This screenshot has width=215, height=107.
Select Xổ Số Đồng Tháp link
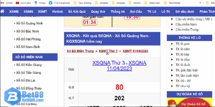(29, 89)
